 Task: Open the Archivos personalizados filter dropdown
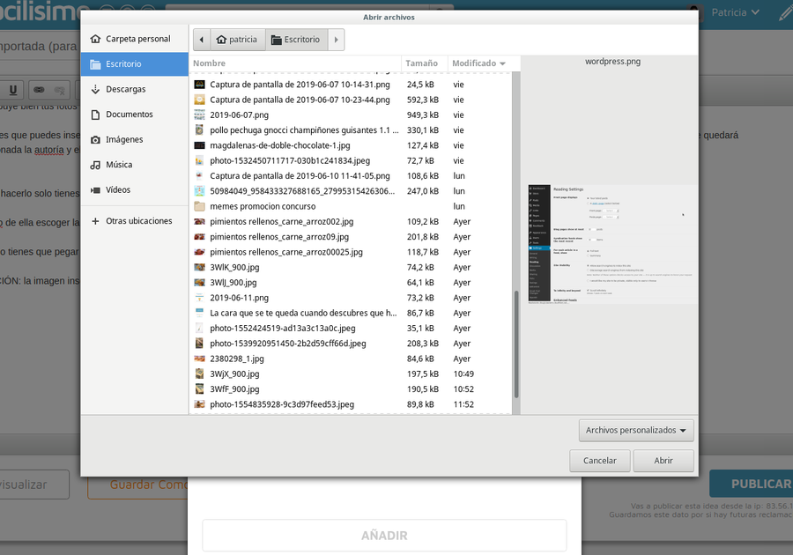[635, 430]
